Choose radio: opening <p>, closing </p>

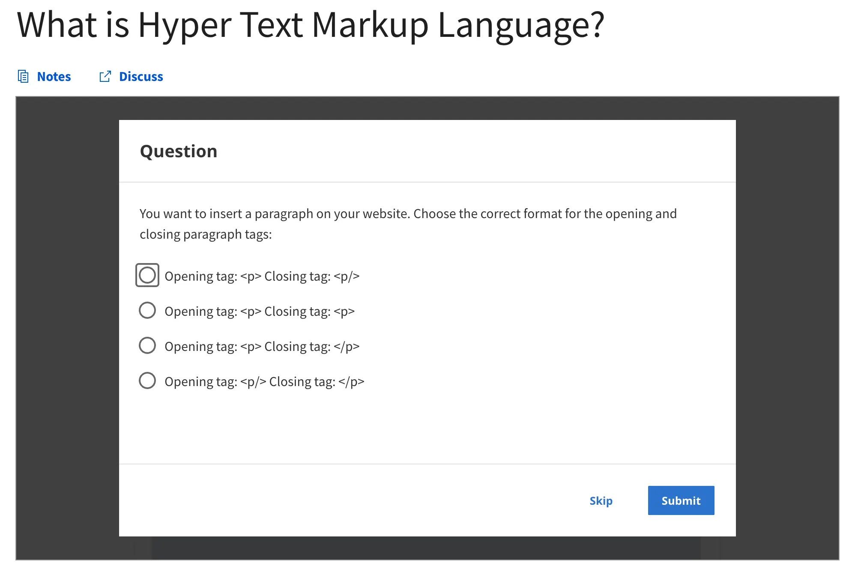tap(147, 345)
